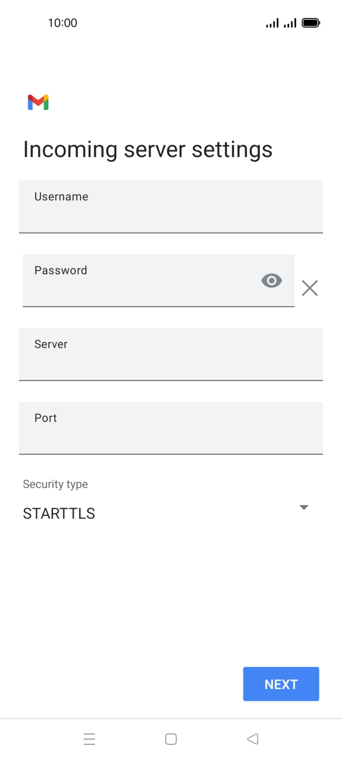
Task: Tap the signal strength icon in status bar
Action: (271, 22)
